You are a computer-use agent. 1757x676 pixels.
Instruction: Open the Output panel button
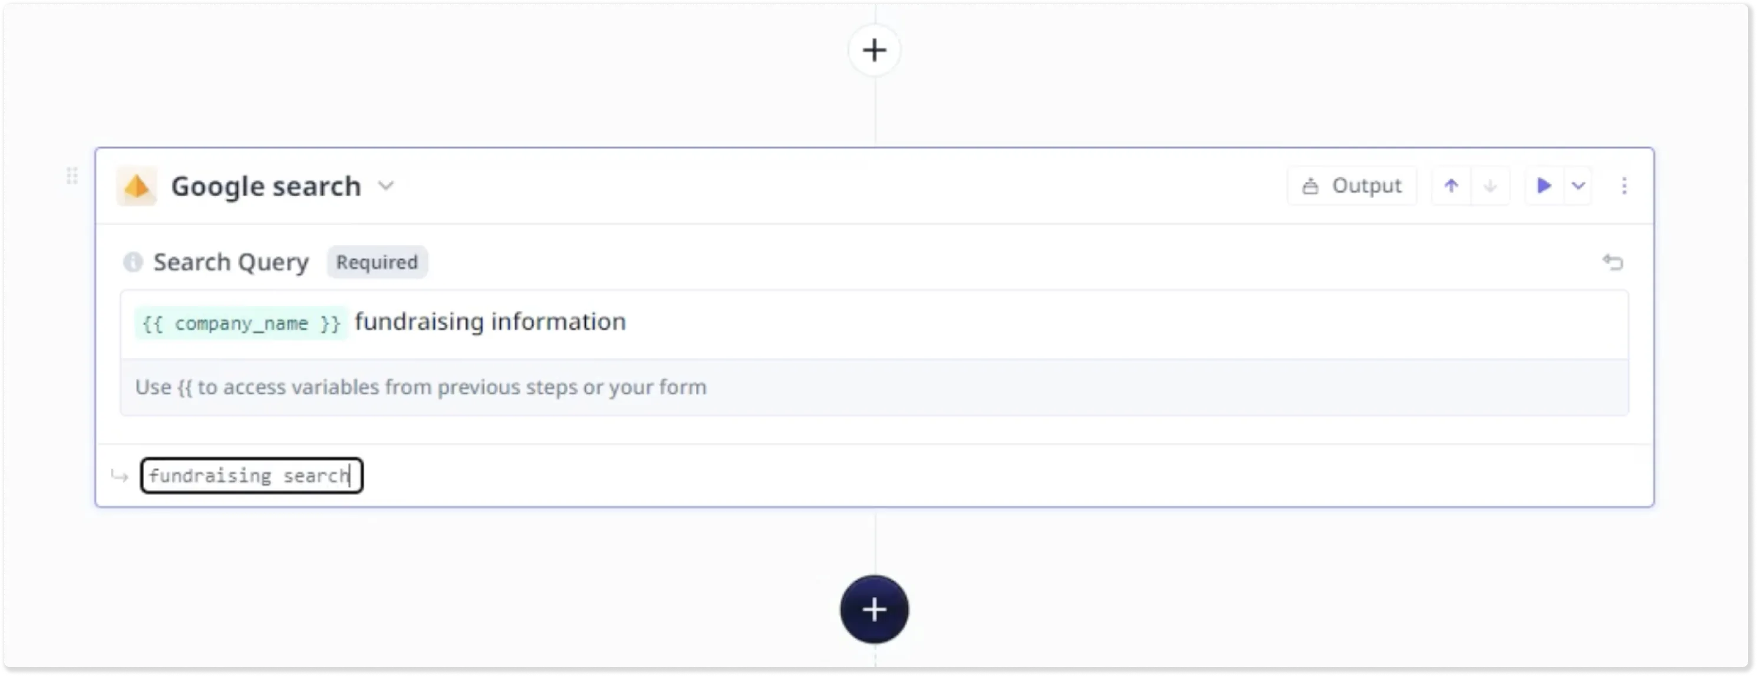[1351, 186]
